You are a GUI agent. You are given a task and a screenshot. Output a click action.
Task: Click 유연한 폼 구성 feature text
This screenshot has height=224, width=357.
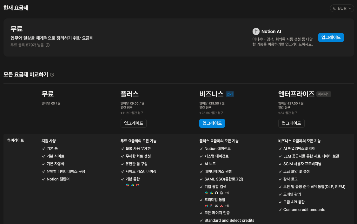pos(136,164)
